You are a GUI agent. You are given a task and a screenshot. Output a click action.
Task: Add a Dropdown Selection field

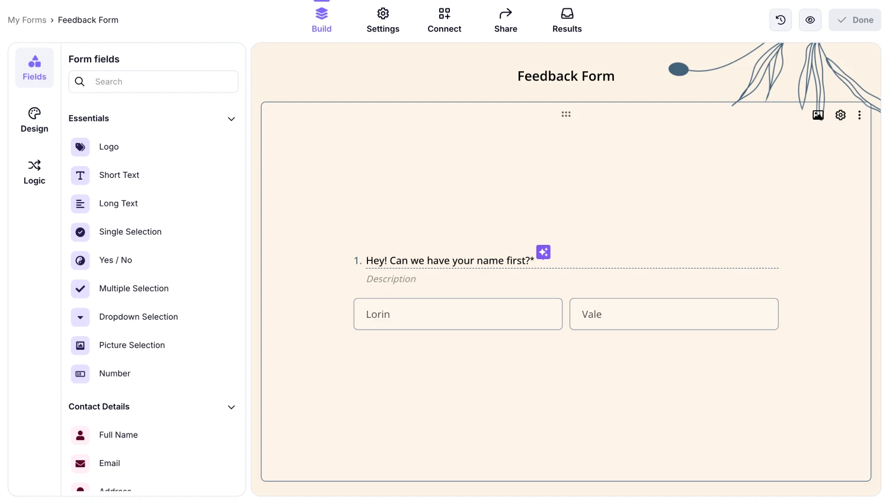pos(138,317)
